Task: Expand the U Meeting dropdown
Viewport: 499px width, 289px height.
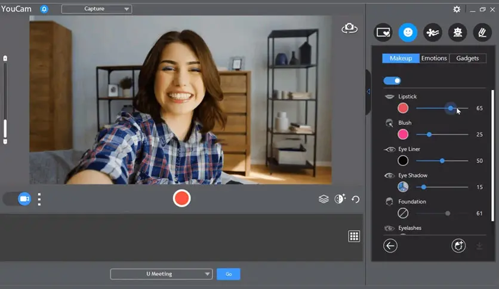Action: tap(161, 274)
